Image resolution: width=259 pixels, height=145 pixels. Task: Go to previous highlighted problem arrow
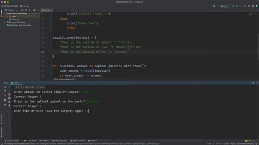tap(254, 14)
